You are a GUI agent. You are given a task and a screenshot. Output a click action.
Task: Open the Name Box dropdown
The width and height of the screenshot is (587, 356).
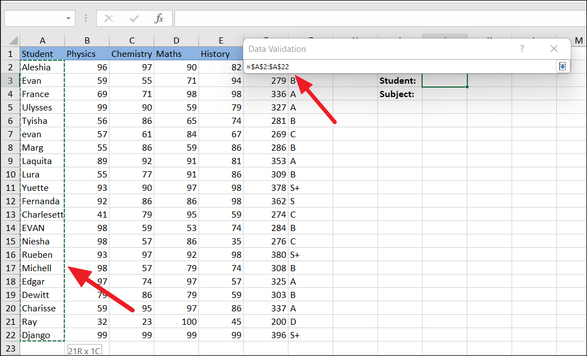click(x=67, y=18)
